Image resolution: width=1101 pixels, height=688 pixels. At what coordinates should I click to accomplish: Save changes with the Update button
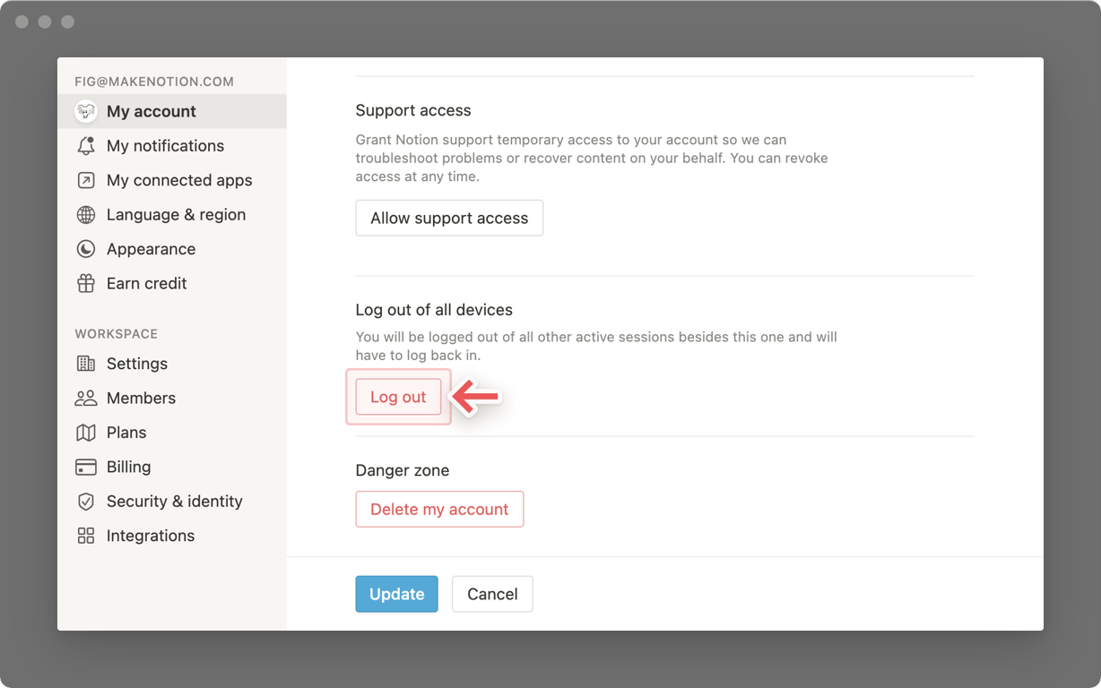[x=396, y=594]
